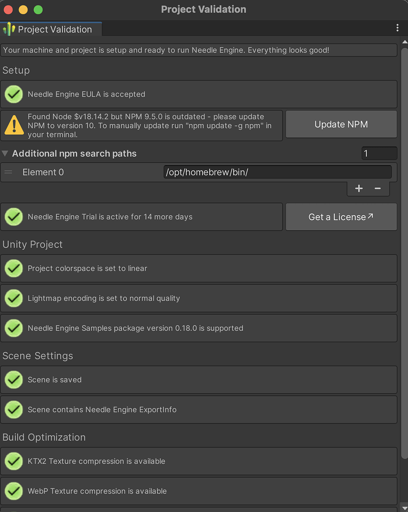The width and height of the screenshot is (408, 512).
Task: Open the window overflow menu
Action: coord(398,28)
